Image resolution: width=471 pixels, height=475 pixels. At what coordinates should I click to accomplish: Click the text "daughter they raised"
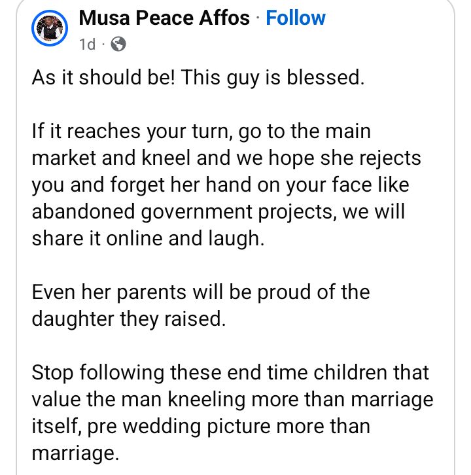[x=125, y=319]
